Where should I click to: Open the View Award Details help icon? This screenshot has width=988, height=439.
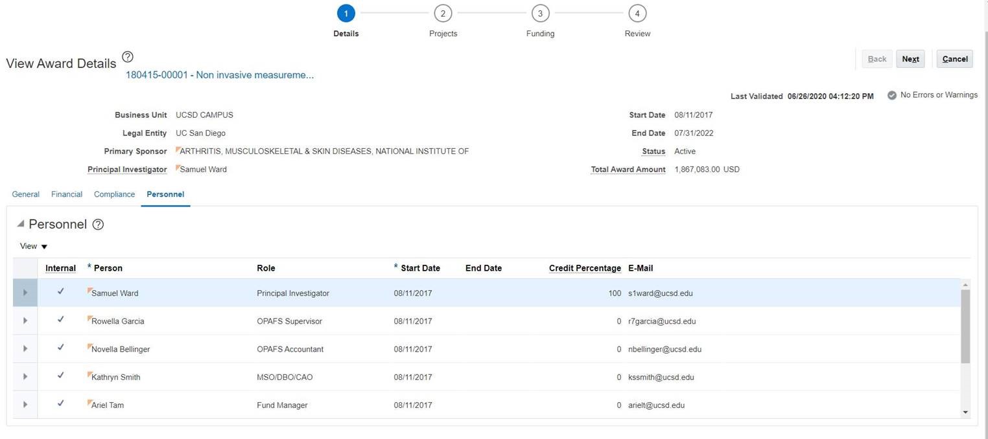point(128,57)
